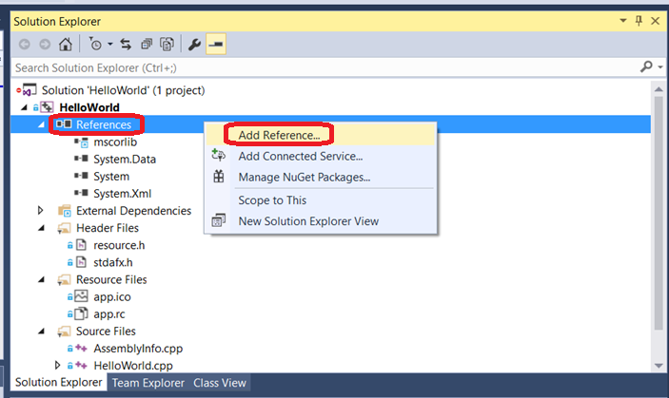Switch to Class View tab
669x398 pixels.
[220, 383]
